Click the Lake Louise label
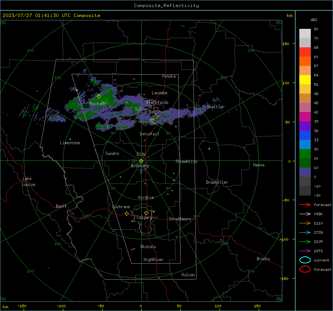Image resolution: width=333 pixels, height=311 pixels. [28, 182]
